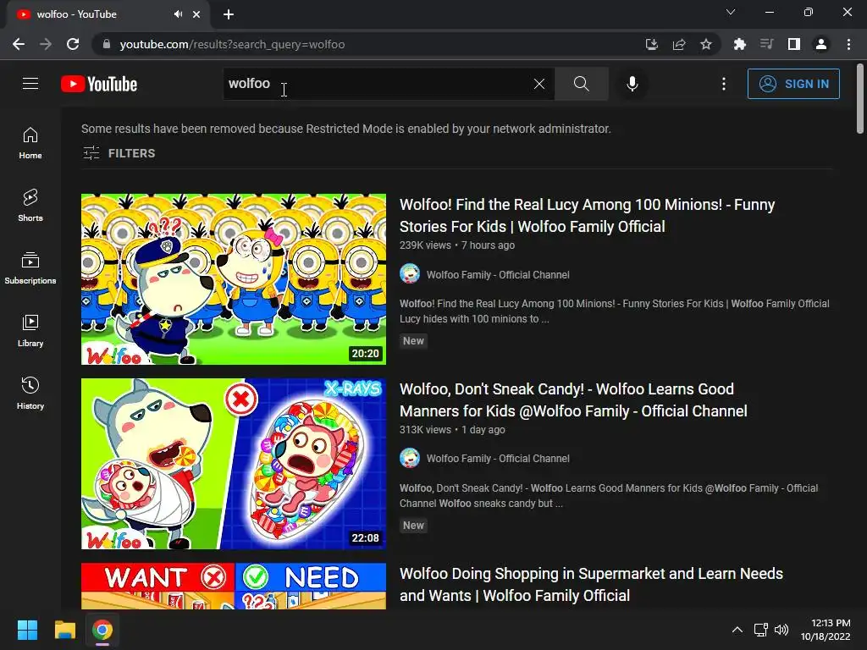Screen dimensions: 867x650
Task: Click '313K views' text
Action: (x=425, y=429)
